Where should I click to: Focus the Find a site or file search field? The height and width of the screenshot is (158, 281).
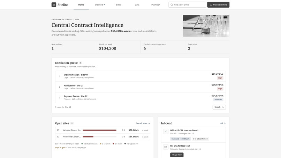point(187,5)
